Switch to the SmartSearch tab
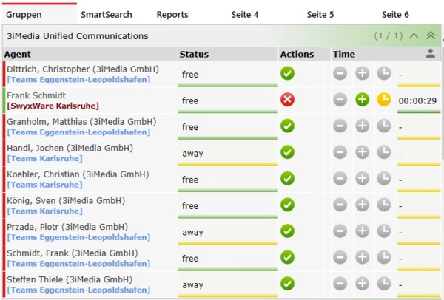This screenshot has width=444, height=300. pos(107,14)
